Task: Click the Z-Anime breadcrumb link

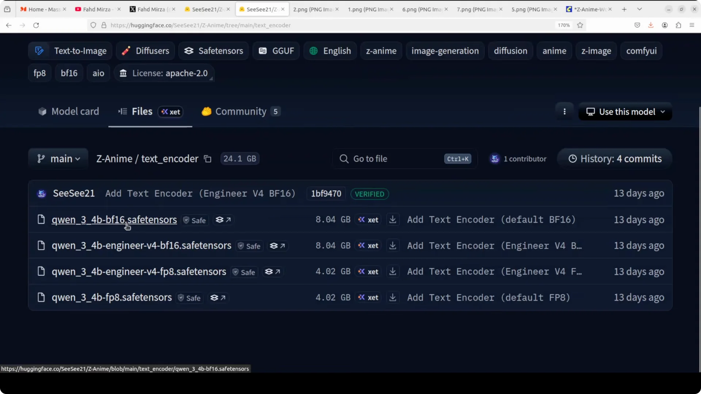Action: (x=114, y=159)
